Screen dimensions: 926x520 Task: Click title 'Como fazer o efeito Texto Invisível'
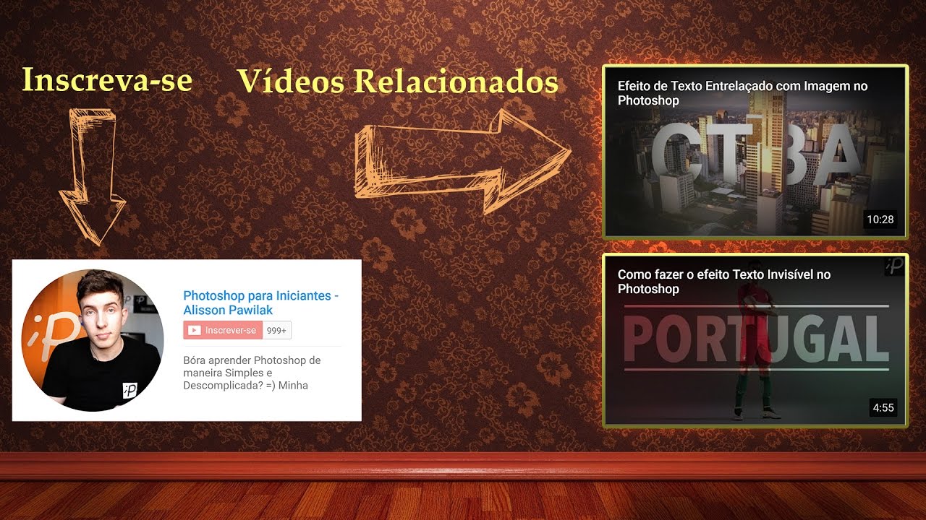click(724, 282)
